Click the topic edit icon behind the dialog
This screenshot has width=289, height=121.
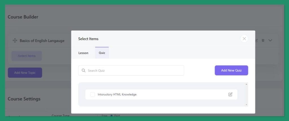click(x=257, y=41)
